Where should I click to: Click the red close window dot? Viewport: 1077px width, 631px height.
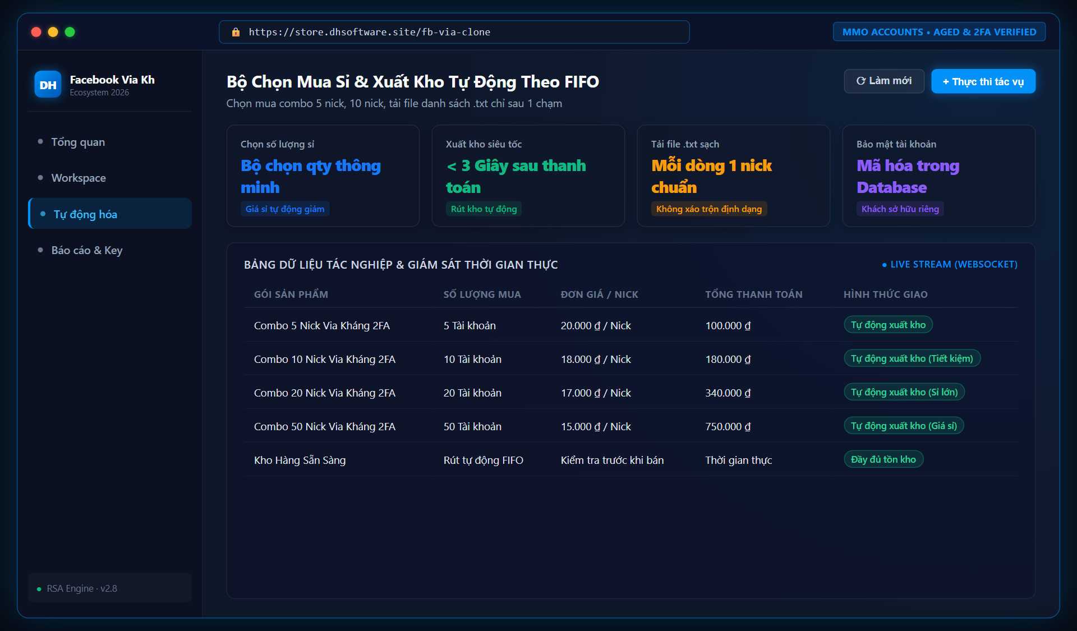click(x=36, y=32)
